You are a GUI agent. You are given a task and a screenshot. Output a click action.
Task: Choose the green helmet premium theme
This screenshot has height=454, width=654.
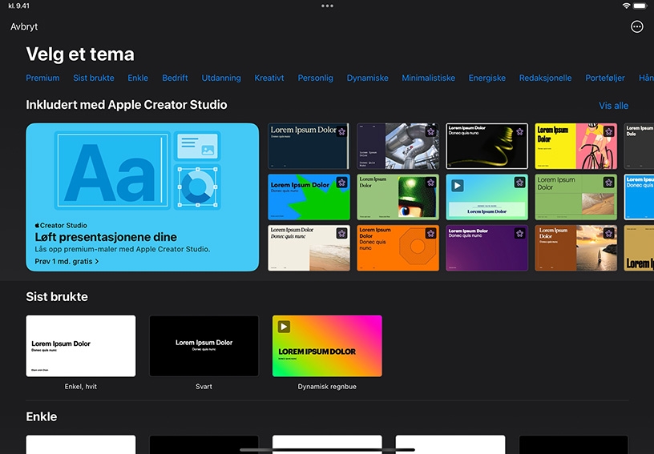[x=398, y=197]
